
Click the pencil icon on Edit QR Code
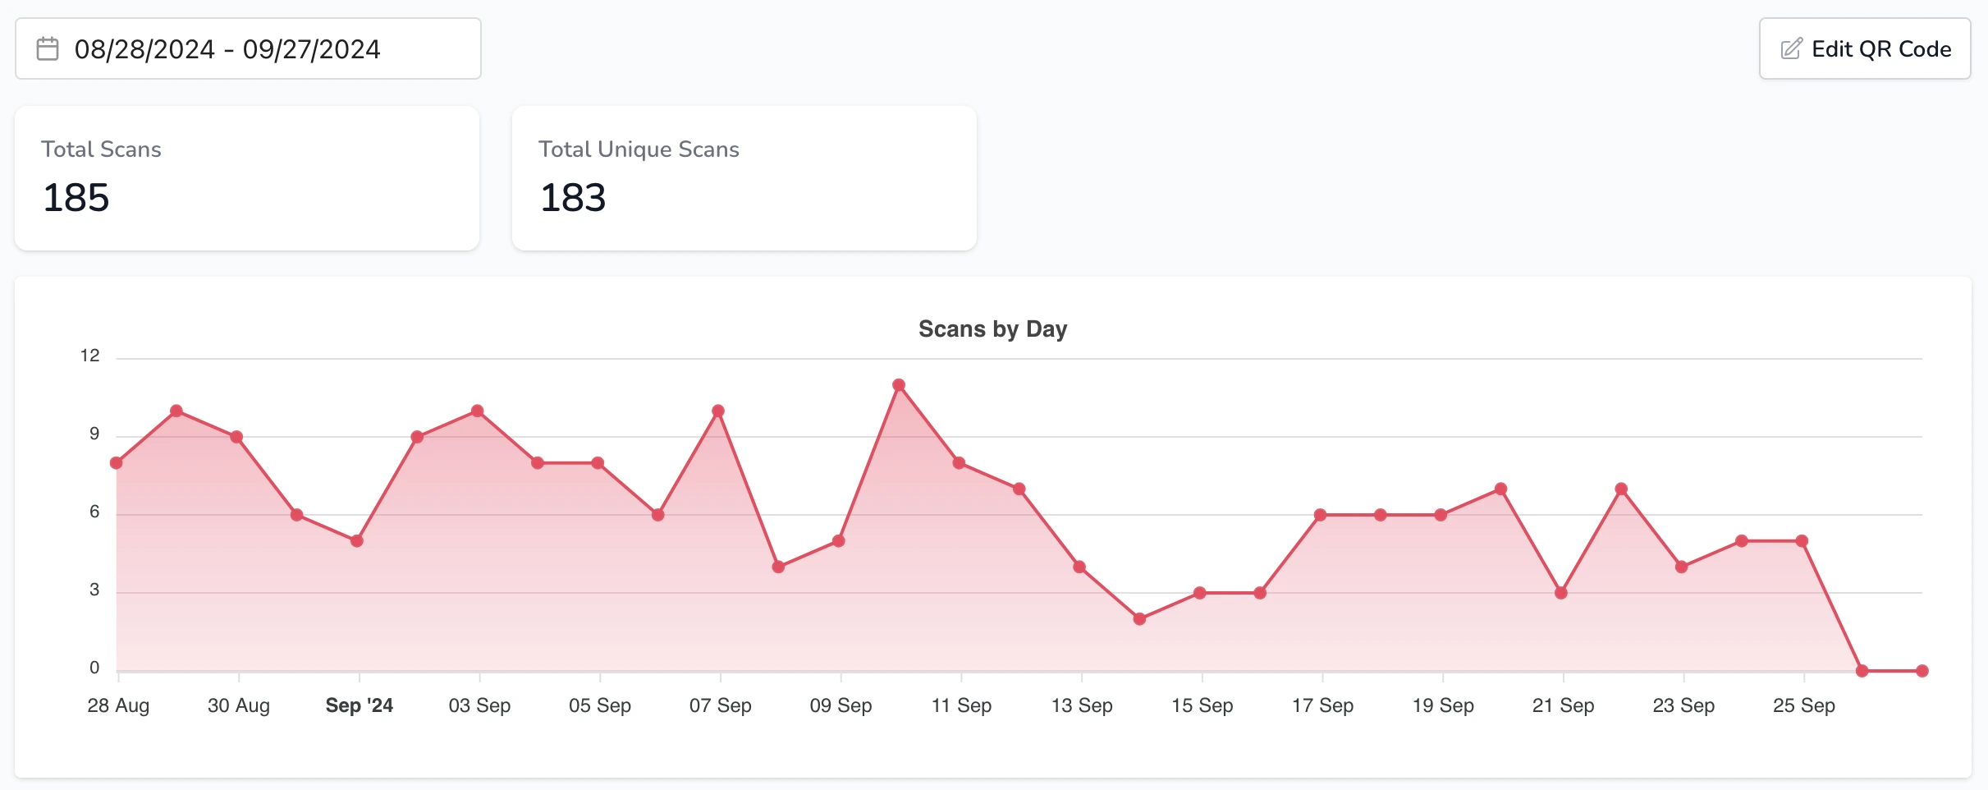tap(1792, 48)
